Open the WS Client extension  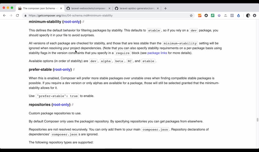tap(225, 16)
